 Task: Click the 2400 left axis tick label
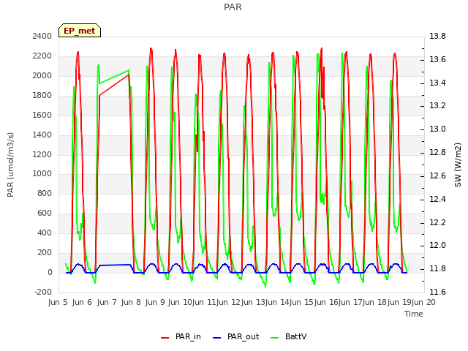pos(42,36)
